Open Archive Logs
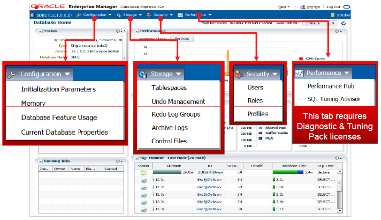381x220 pixels. tap(169, 128)
